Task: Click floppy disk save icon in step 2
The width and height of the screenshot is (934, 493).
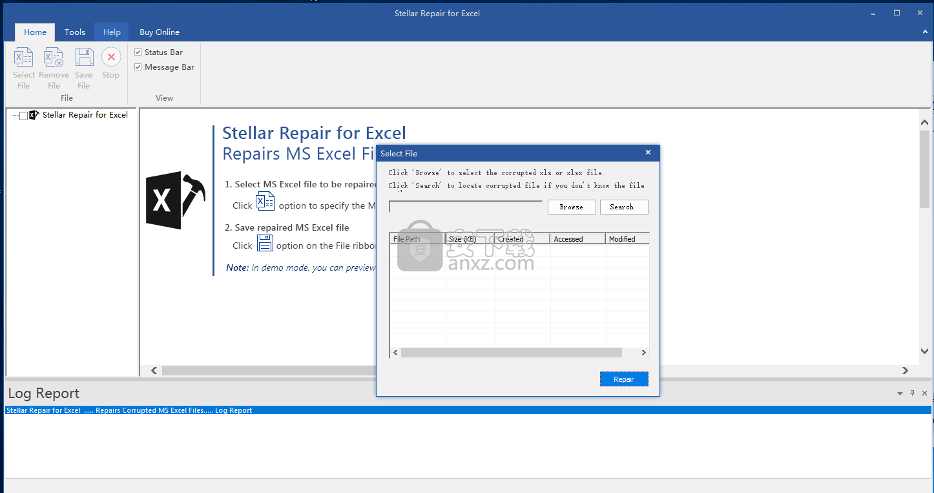Action: [x=265, y=243]
